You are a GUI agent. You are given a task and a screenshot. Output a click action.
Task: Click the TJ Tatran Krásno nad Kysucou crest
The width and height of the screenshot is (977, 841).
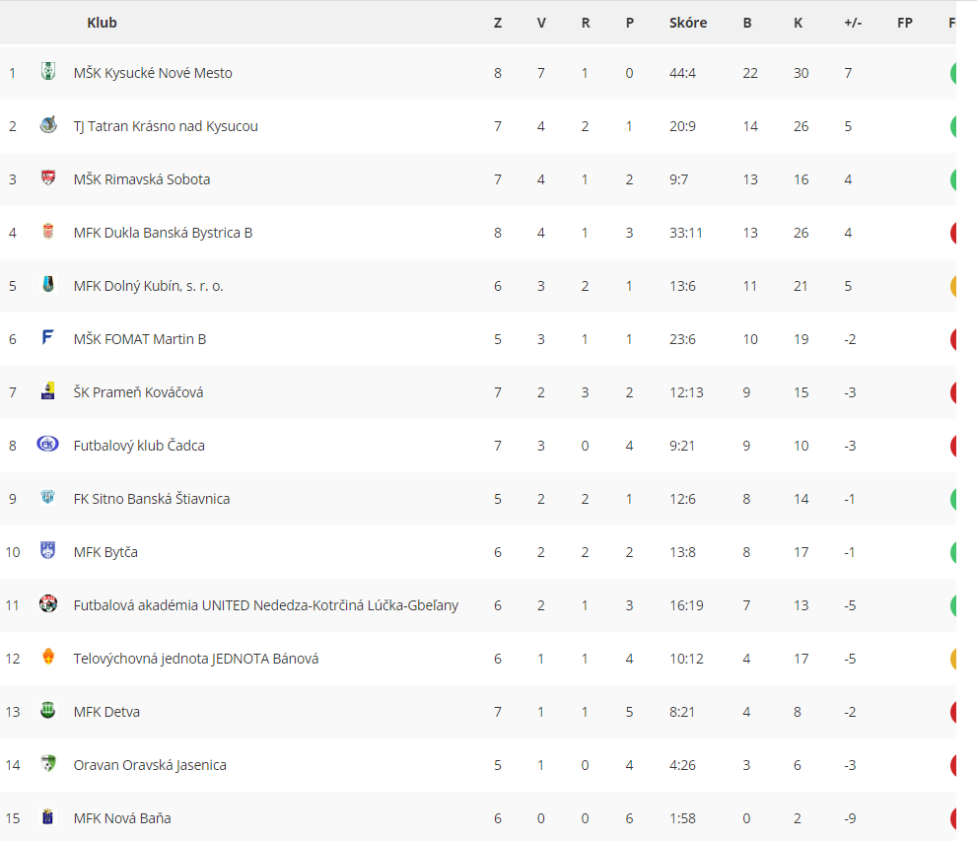click(x=48, y=125)
